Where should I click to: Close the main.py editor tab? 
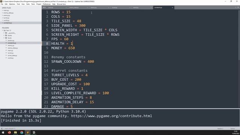(66, 7)
